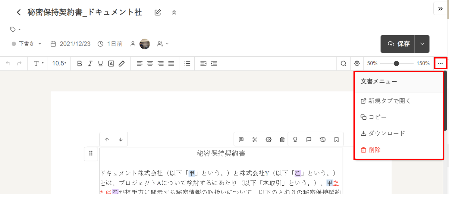Click the highlighter pen icon
The image size is (449, 198).
121,64
